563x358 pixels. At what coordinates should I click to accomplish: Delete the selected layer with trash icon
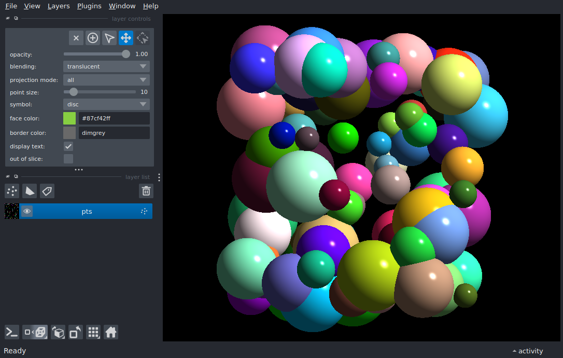[x=146, y=191]
